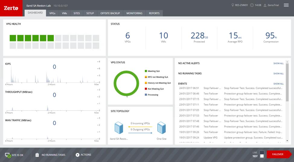Screen dimensions: 294x162
Task: Select the 23/01/2017 07:15 event row
Action: [231, 99]
